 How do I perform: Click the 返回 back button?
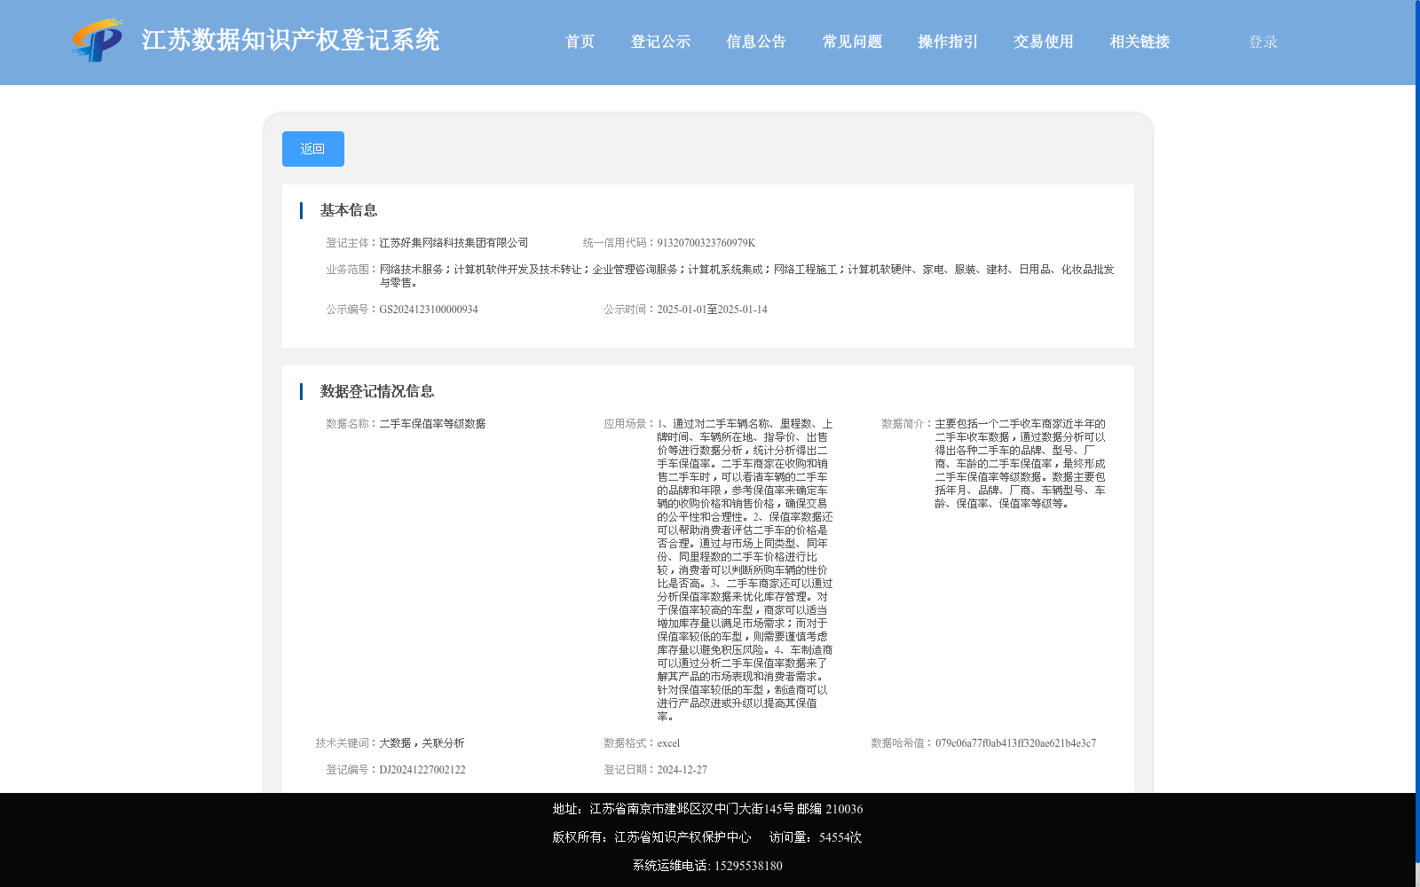click(x=313, y=149)
